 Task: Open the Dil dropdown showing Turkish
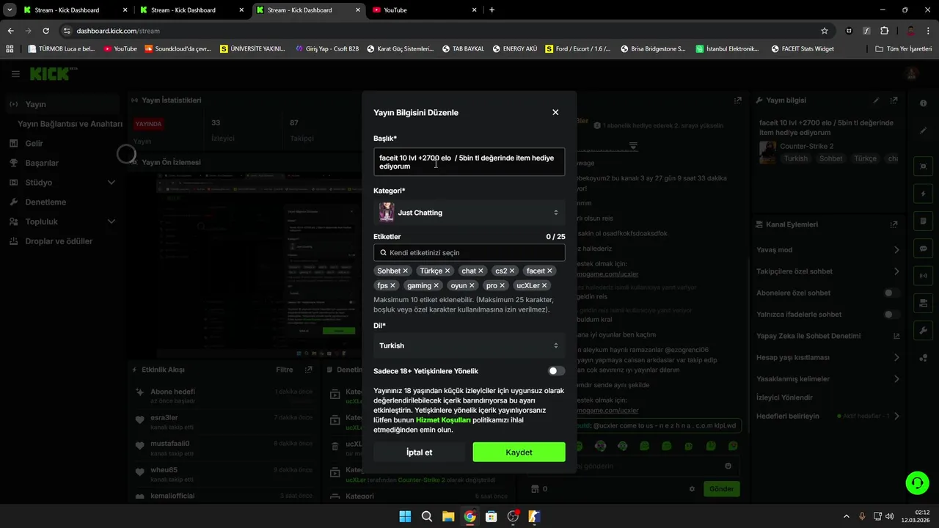(x=469, y=345)
